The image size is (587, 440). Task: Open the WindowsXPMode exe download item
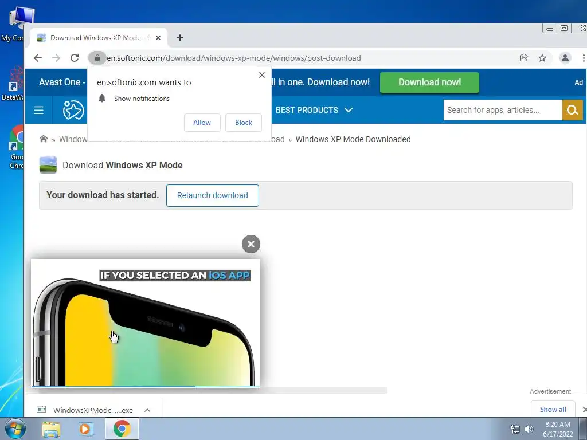[x=85, y=410]
